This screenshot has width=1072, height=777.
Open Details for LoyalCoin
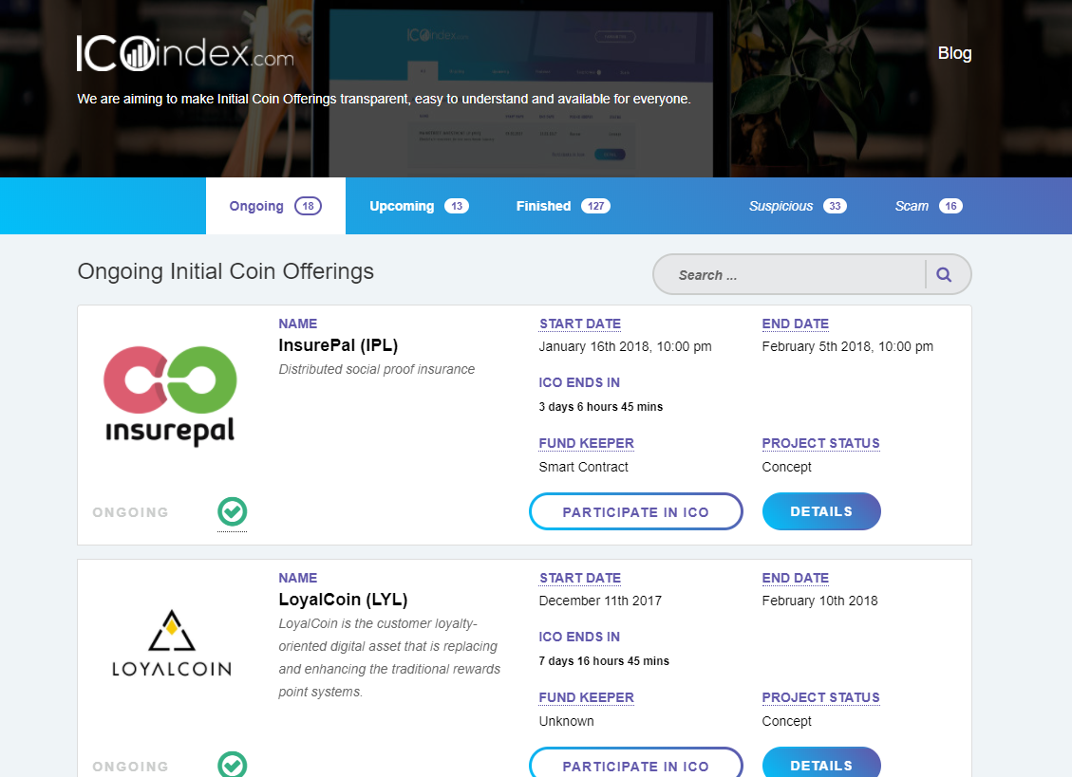tap(821, 763)
